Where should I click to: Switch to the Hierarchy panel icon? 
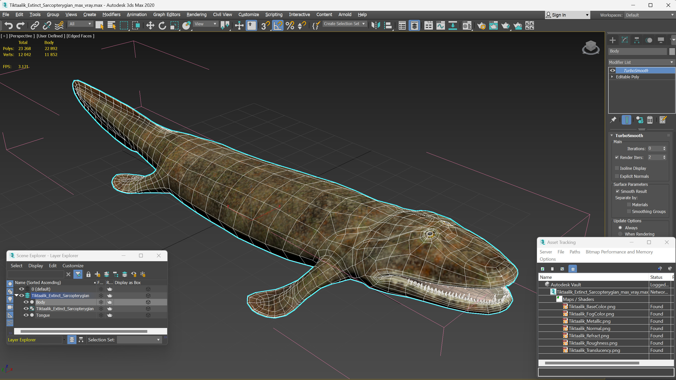pos(637,40)
